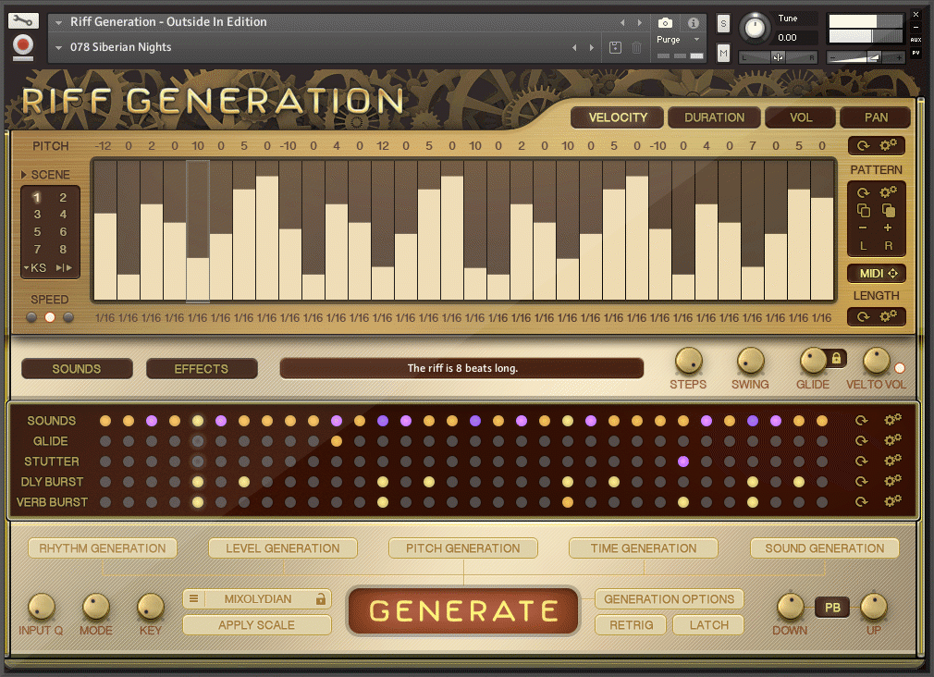
Task: Adjust the SWING knob
Action: [x=750, y=361]
